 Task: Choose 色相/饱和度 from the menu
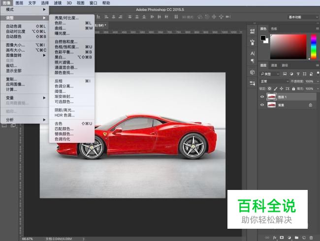[66, 47]
